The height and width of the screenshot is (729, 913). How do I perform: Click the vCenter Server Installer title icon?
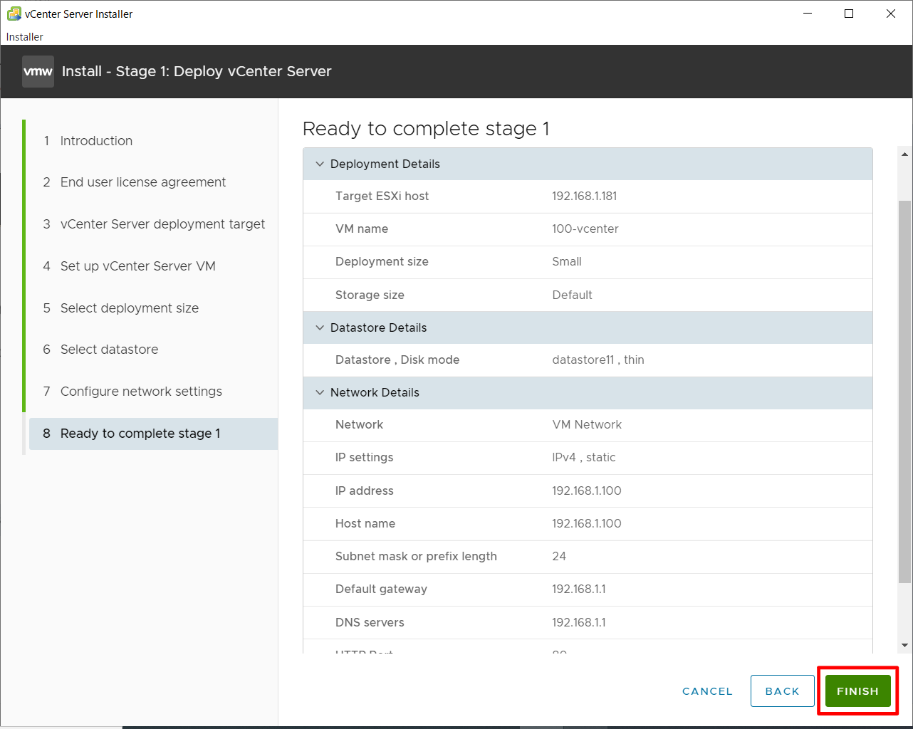click(14, 14)
